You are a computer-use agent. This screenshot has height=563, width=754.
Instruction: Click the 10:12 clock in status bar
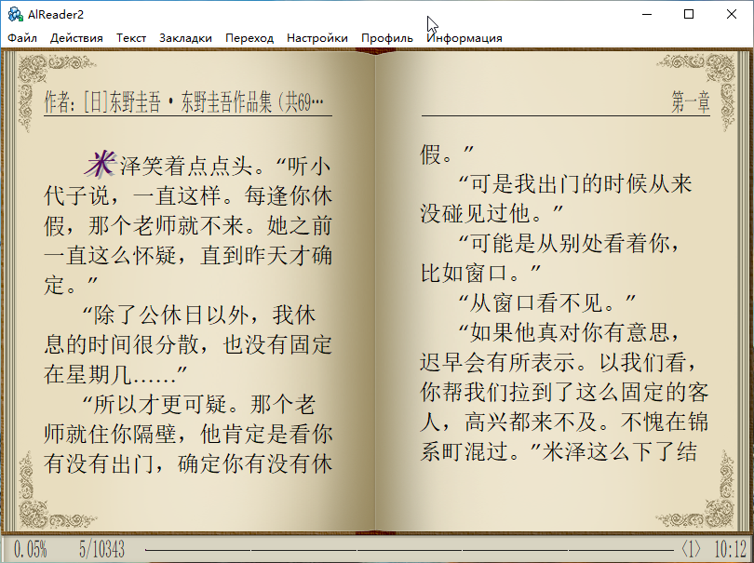[730, 549]
